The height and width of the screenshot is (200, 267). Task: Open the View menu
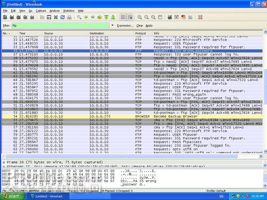point(22,11)
